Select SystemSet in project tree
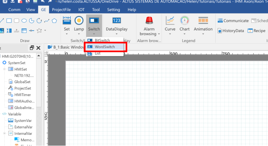Image resolution: width=268 pixels, height=146 pixels. pyautogui.click(x=17, y=63)
